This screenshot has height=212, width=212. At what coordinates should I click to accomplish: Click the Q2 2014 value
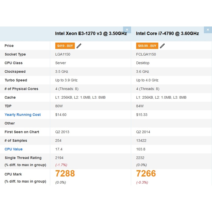[143, 132]
